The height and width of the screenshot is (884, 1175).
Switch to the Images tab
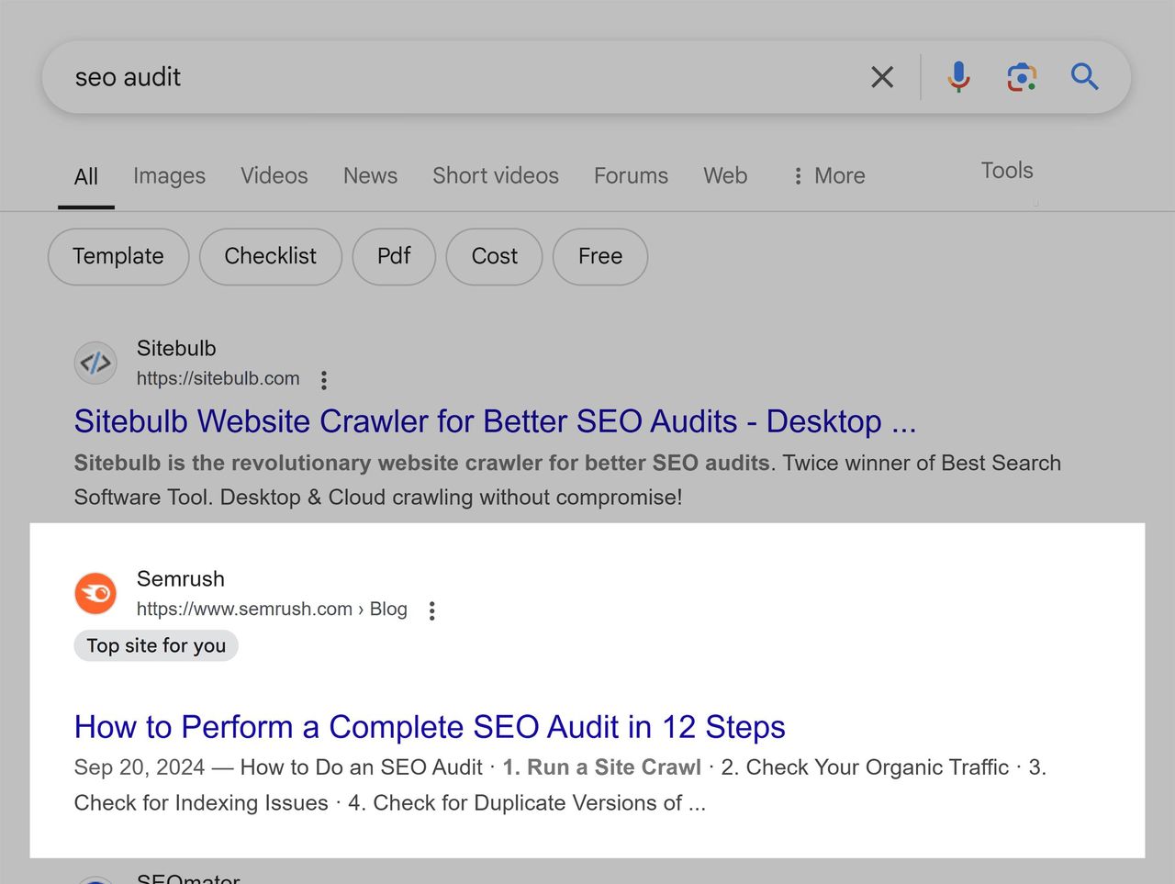[169, 176]
